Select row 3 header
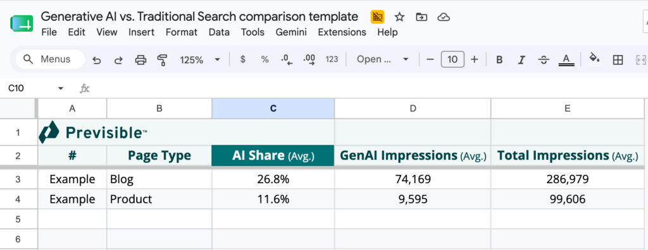Image resolution: width=648 pixels, height=250 pixels. click(18, 179)
